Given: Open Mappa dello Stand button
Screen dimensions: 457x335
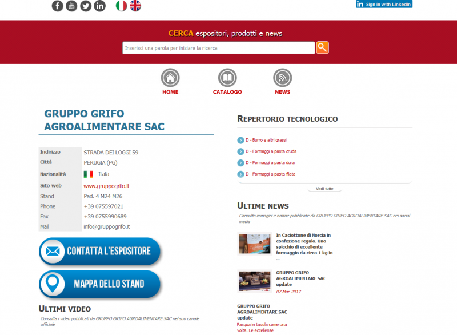Looking at the screenshot, I should point(99,284).
